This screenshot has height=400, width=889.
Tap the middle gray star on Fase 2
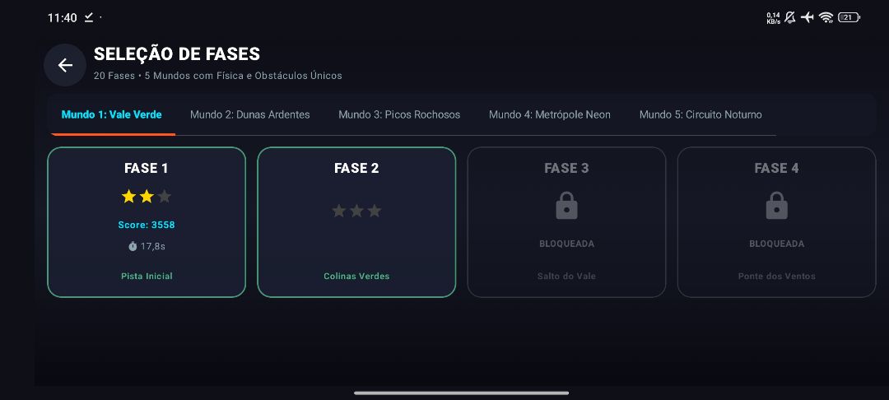point(356,211)
